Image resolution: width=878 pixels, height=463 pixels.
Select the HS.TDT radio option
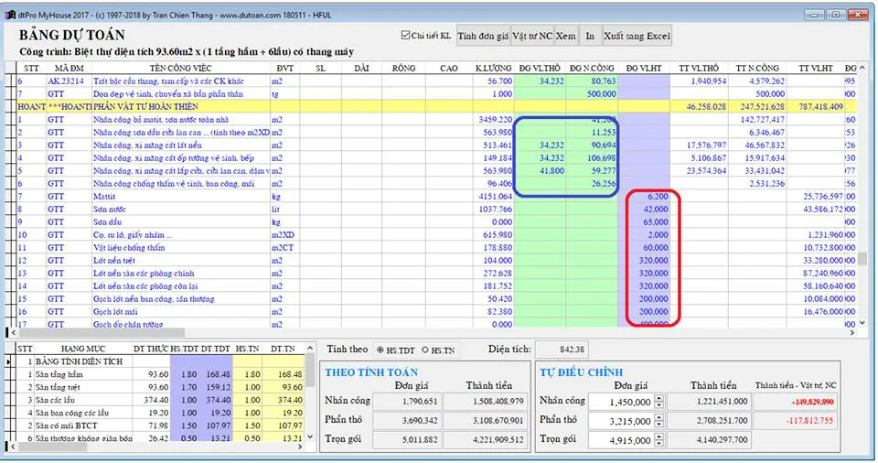click(380, 350)
